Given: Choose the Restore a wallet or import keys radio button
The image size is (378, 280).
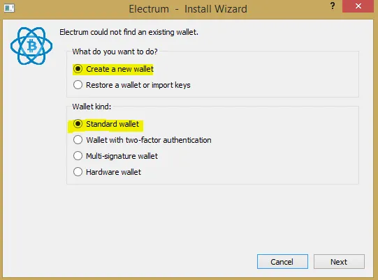Looking at the screenshot, I should (78, 85).
